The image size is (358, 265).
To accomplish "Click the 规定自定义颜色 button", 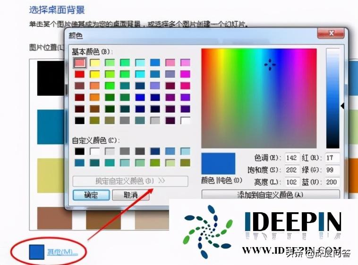I will tap(130, 181).
